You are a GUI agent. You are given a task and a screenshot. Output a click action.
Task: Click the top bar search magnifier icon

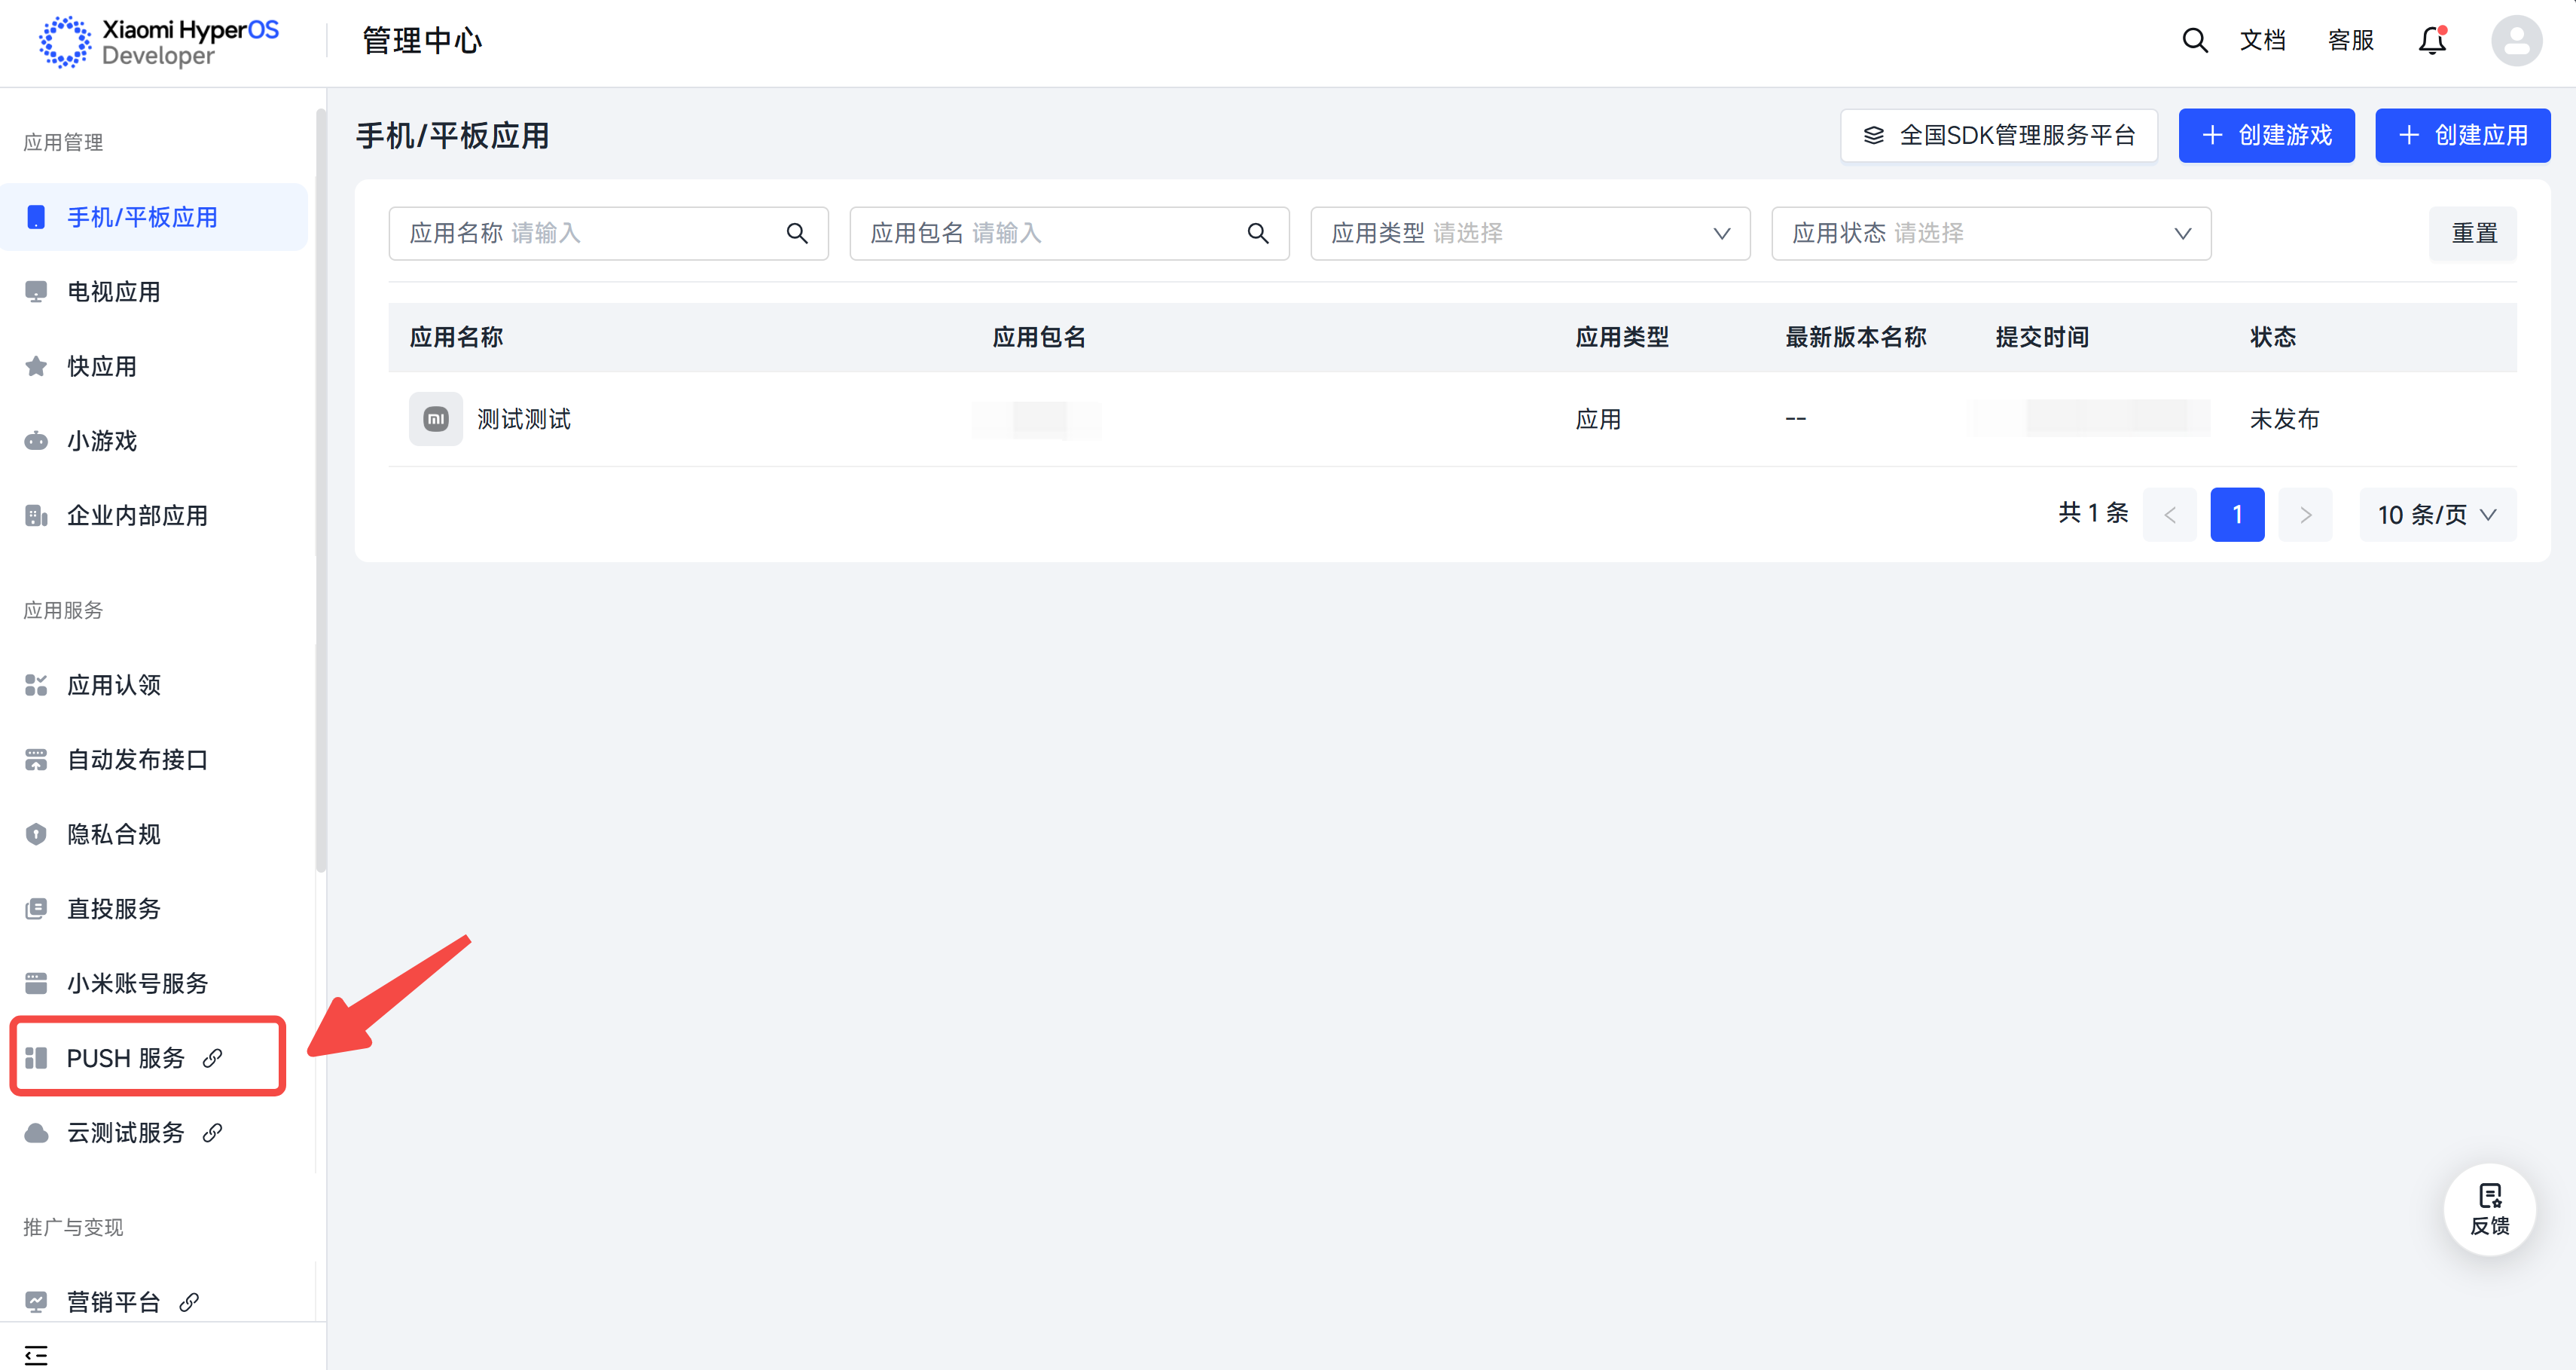[2194, 40]
